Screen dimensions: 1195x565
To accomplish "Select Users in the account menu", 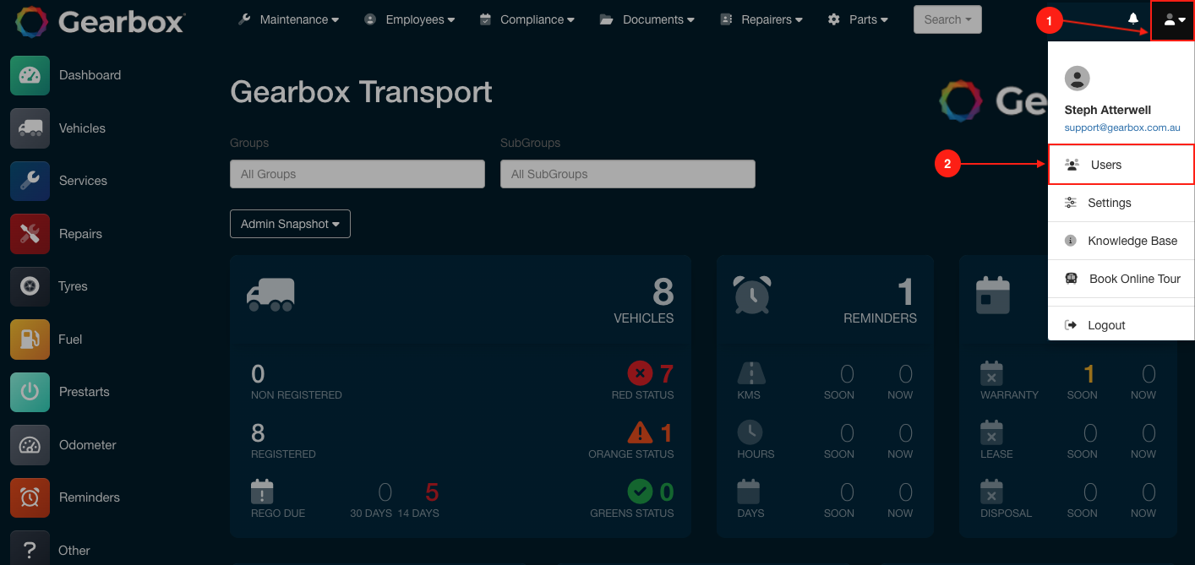I will click(1121, 165).
